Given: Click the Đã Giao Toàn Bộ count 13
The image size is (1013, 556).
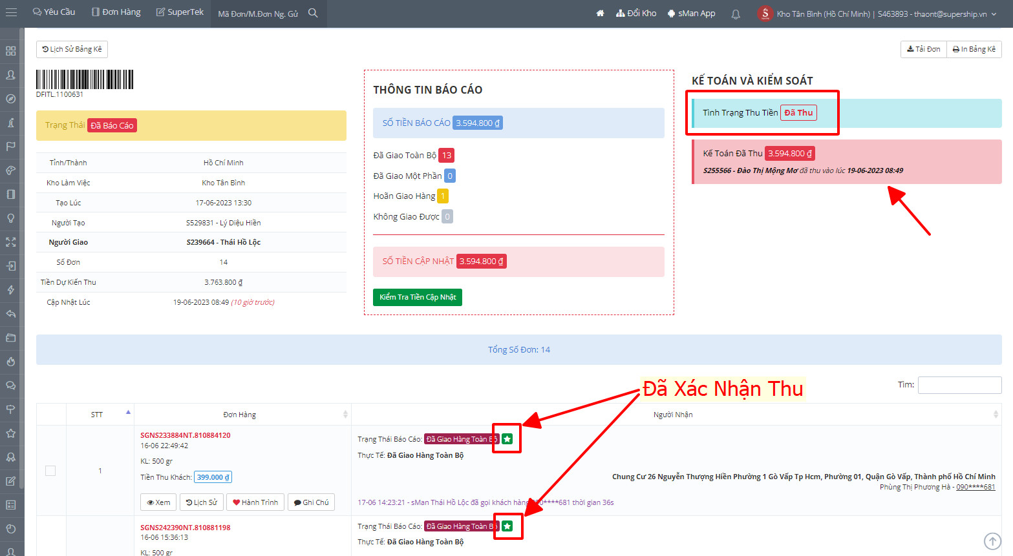Looking at the screenshot, I should (447, 155).
